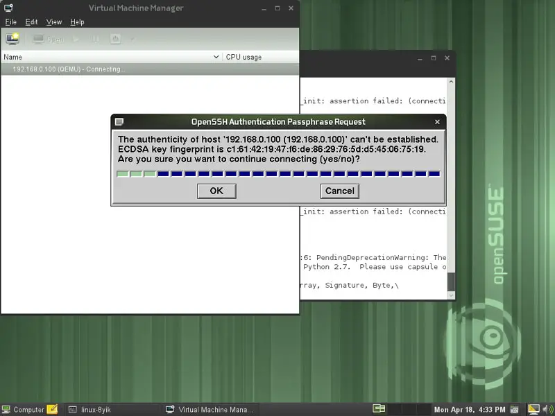Click the greyed-out Open console button
The height and width of the screenshot is (416, 555).
coord(48,39)
